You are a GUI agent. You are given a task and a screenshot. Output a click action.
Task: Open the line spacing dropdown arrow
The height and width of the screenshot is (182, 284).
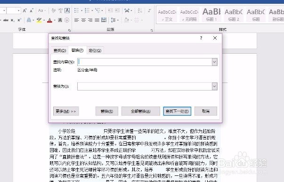tap(118, 20)
